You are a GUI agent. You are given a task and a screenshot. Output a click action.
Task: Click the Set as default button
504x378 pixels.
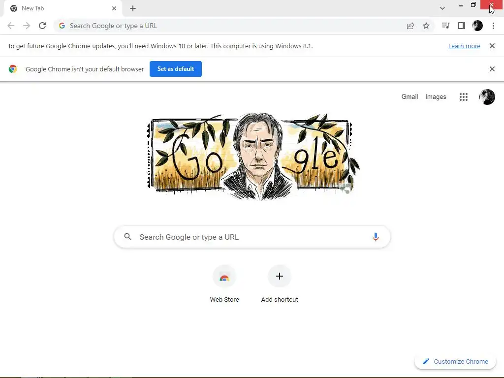(176, 69)
